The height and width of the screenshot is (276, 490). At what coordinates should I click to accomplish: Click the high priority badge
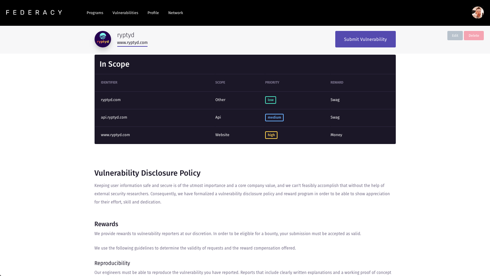pyautogui.click(x=271, y=135)
